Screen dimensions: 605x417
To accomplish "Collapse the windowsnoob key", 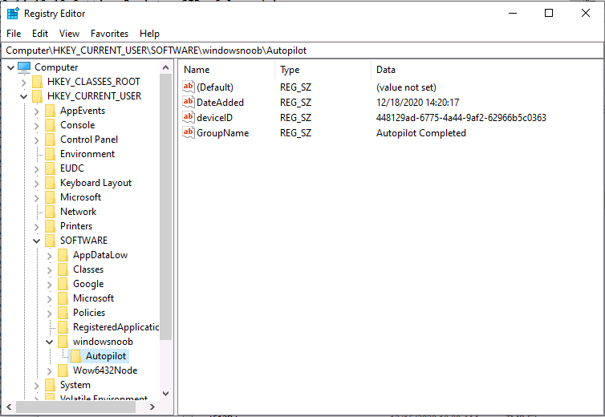I will pos(49,342).
